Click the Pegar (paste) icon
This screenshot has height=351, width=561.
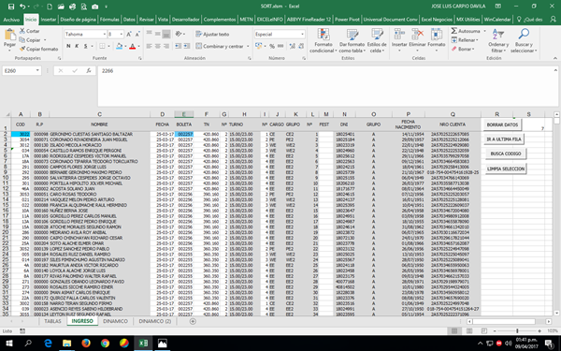9,36
